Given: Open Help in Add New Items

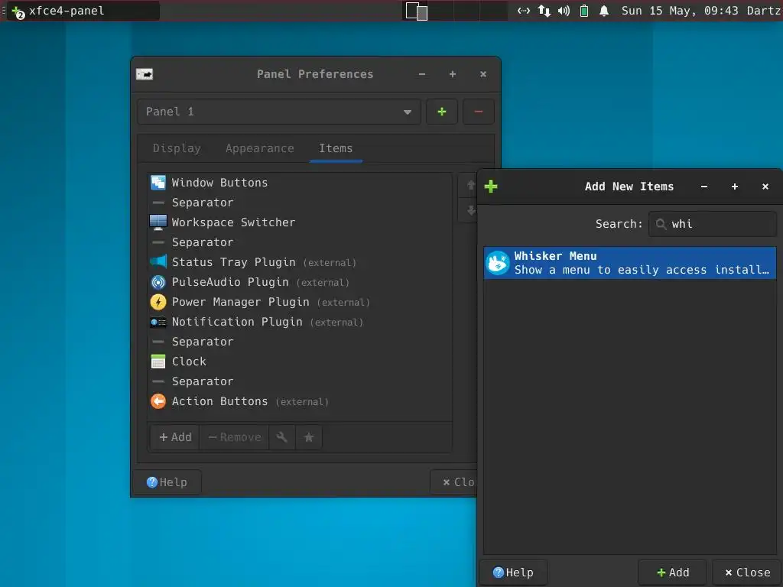Looking at the screenshot, I should click(513, 572).
